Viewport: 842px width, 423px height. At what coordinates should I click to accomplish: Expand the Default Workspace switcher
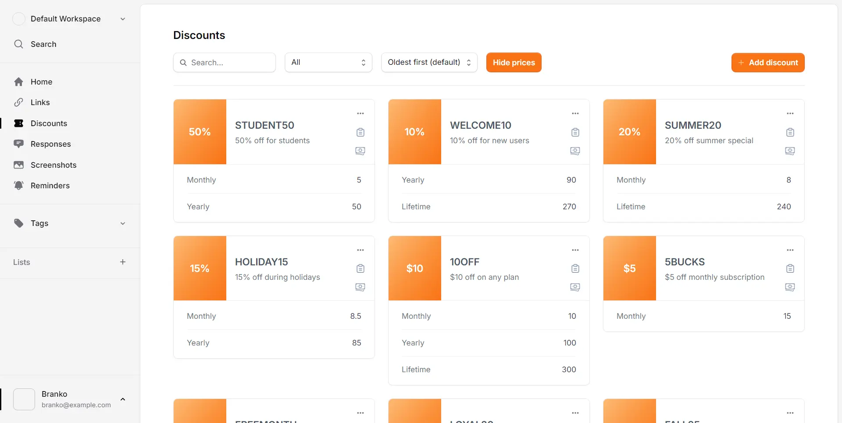point(70,19)
